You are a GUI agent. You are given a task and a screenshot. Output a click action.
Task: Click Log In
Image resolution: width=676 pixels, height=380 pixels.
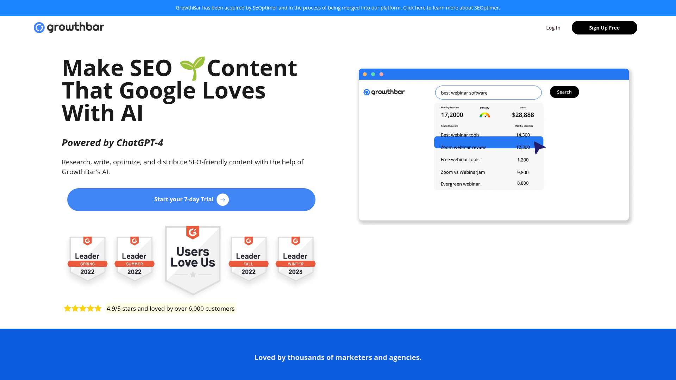click(x=553, y=27)
